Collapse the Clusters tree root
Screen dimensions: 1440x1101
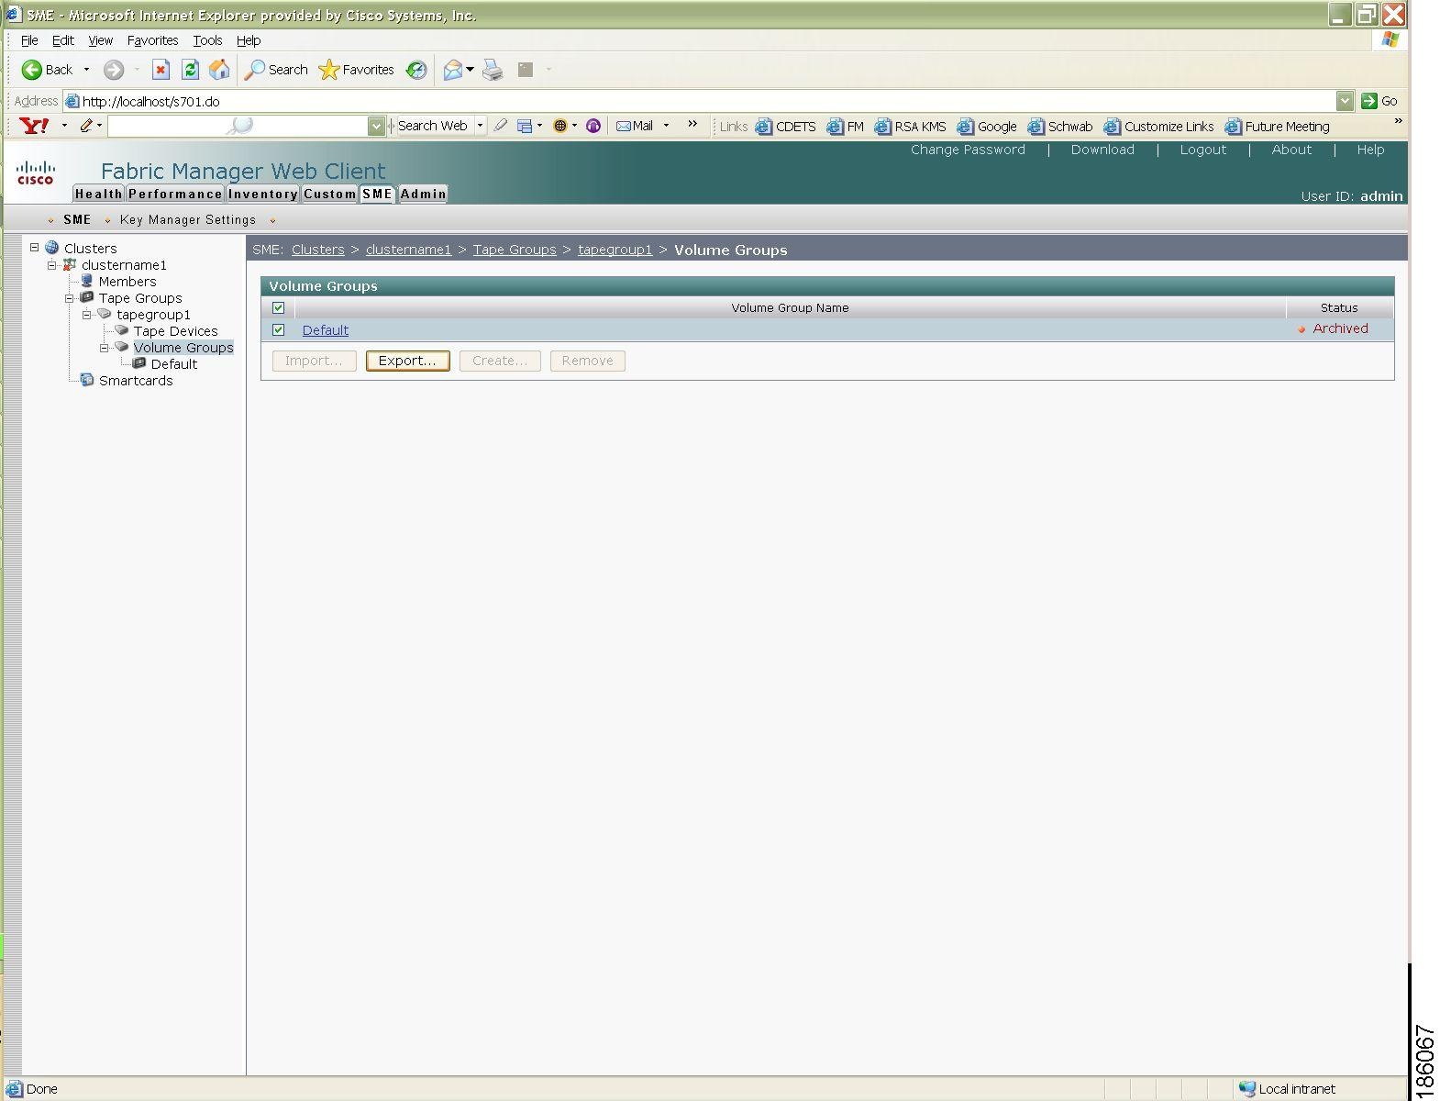tap(35, 248)
